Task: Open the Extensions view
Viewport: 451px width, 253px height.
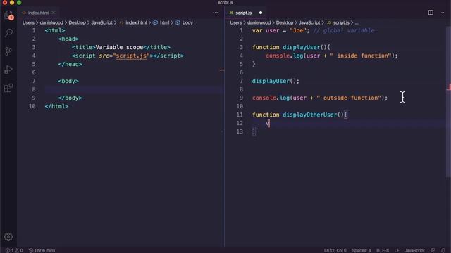Action: tap(8, 88)
